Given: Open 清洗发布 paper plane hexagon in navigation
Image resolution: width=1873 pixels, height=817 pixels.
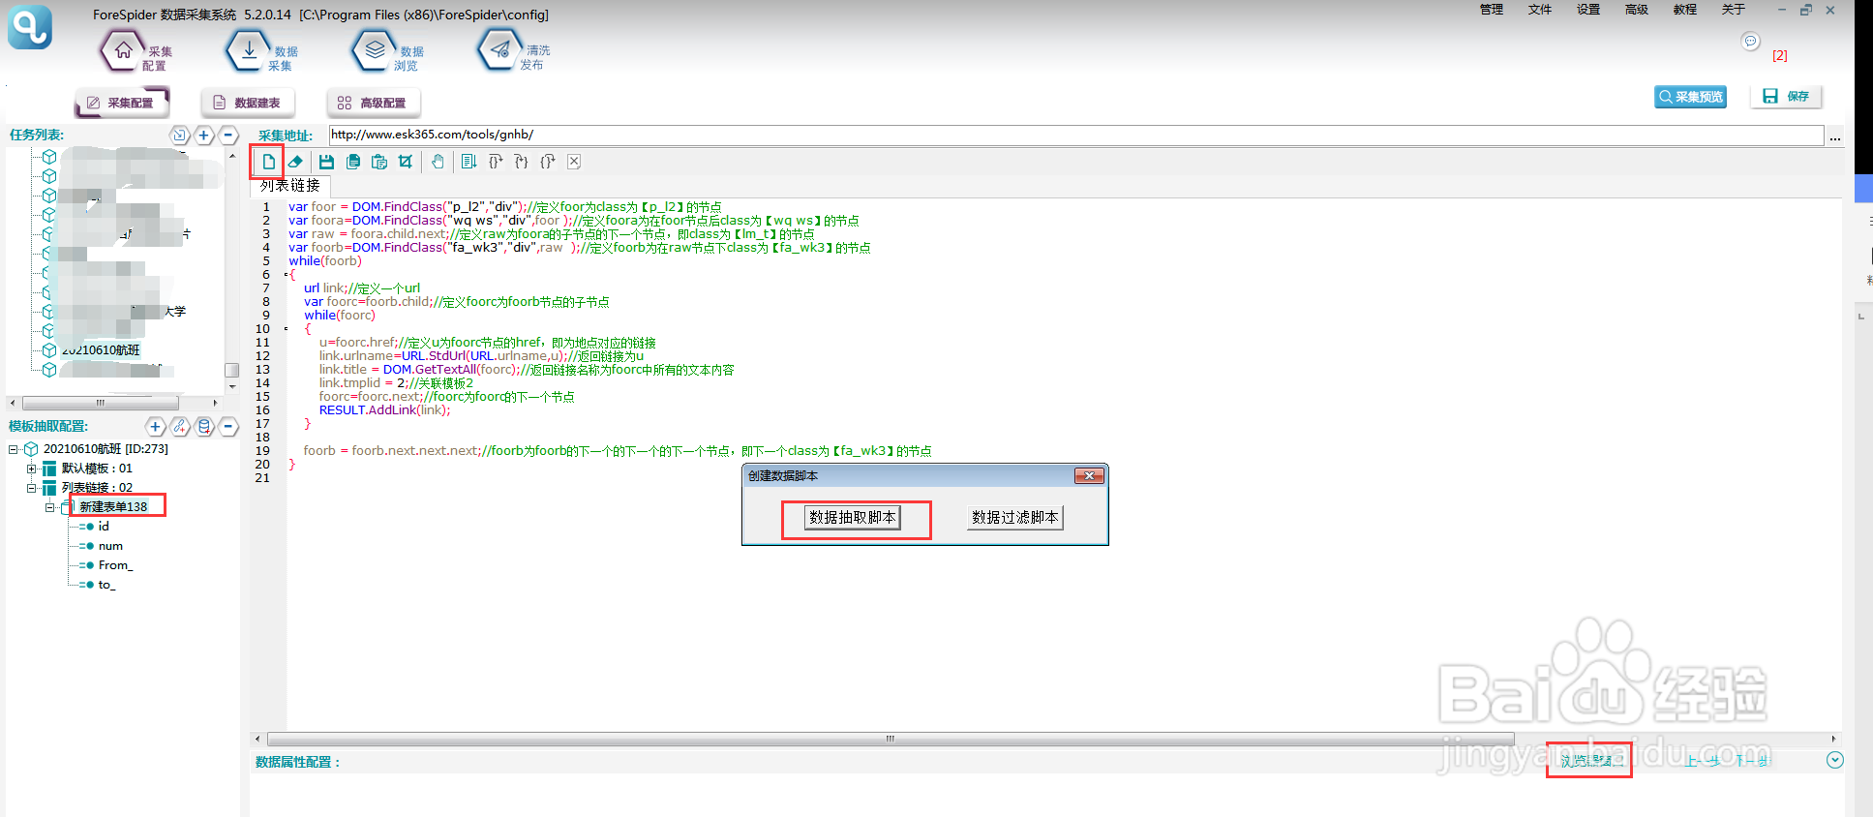Looking at the screenshot, I should pyautogui.click(x=500, y=50).
